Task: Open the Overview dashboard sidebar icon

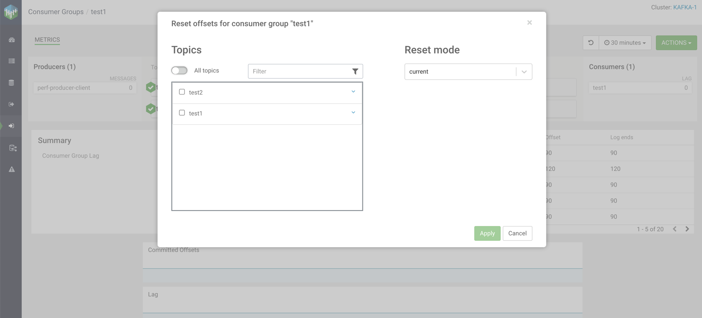Action: 12,40
